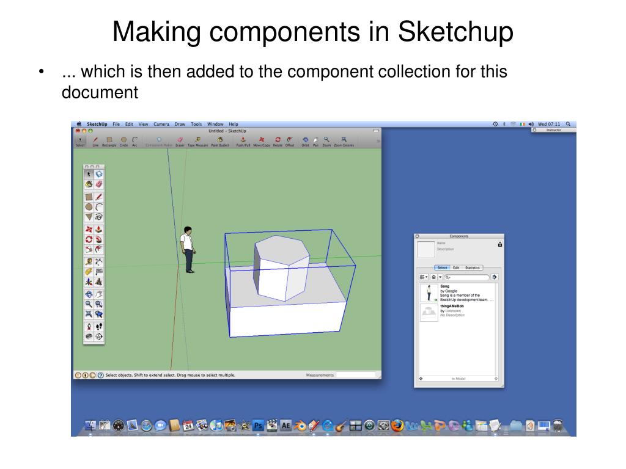Click Circle in the top toolbar
Viewport: 626px width, 469px height.
[x=123, y=141]
